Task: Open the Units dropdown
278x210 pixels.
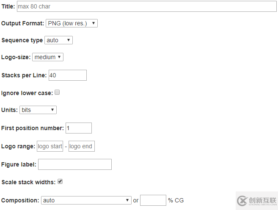Action: [38, 110]
